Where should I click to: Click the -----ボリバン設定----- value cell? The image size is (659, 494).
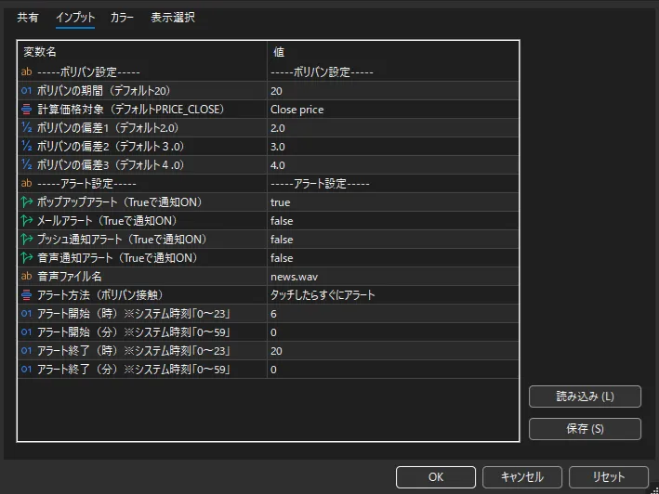click(x=393, y=71)
